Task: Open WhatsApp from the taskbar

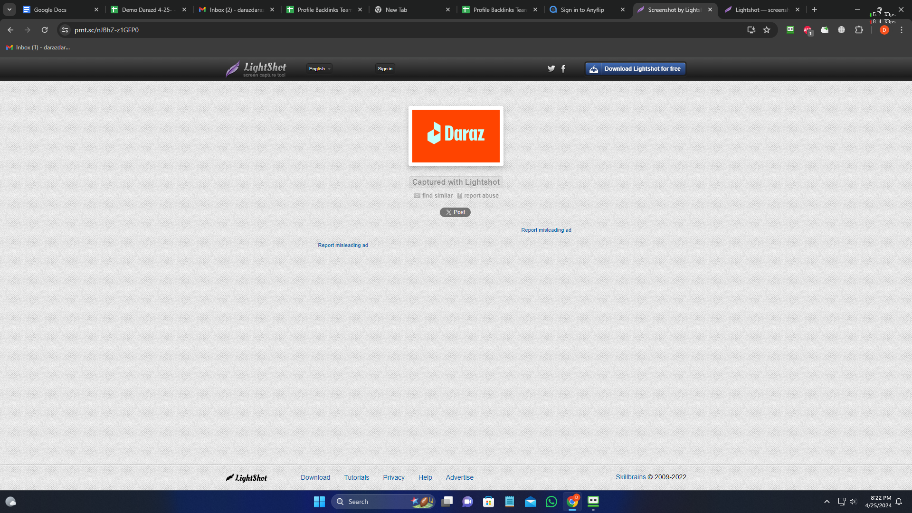Action: [551, 502]
